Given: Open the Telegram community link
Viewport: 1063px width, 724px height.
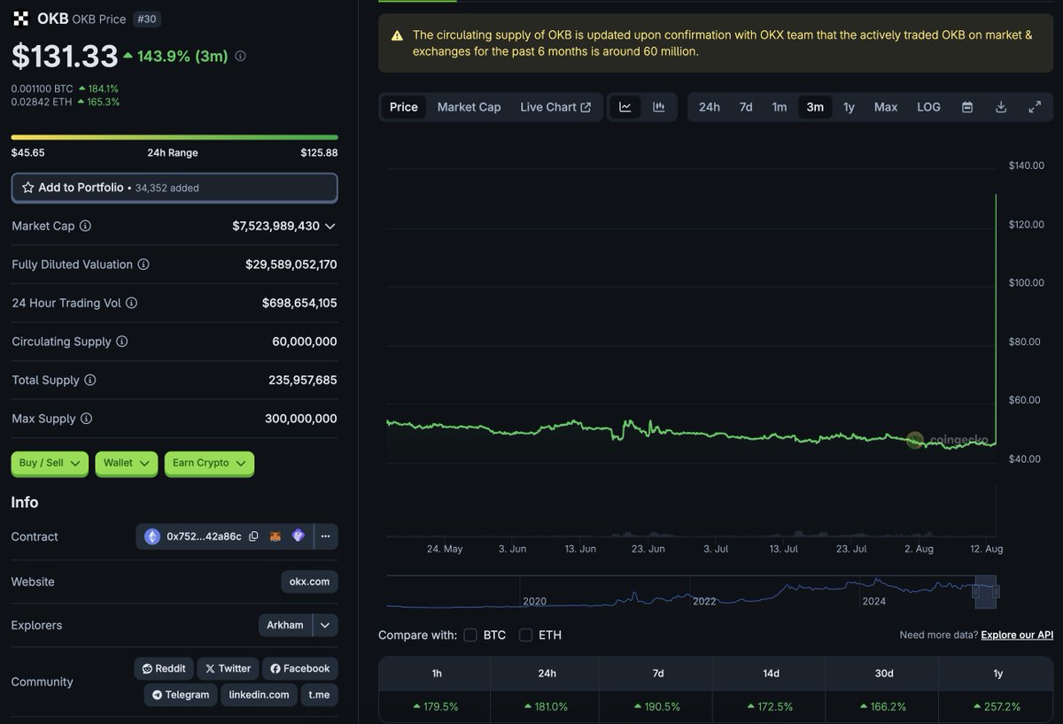Looking at the screenshot, I should (180, 695).
